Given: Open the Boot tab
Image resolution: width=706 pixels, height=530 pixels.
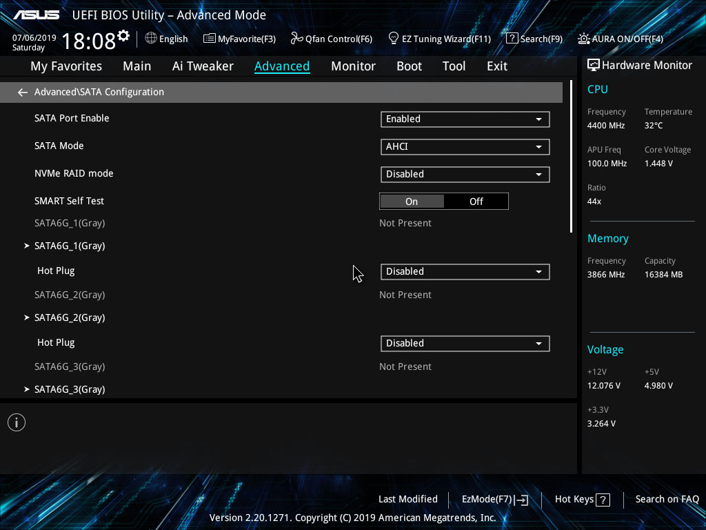Looking at the screenshot, I should [409, 66].
